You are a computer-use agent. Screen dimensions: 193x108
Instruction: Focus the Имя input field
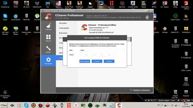[x=102, y=50]
